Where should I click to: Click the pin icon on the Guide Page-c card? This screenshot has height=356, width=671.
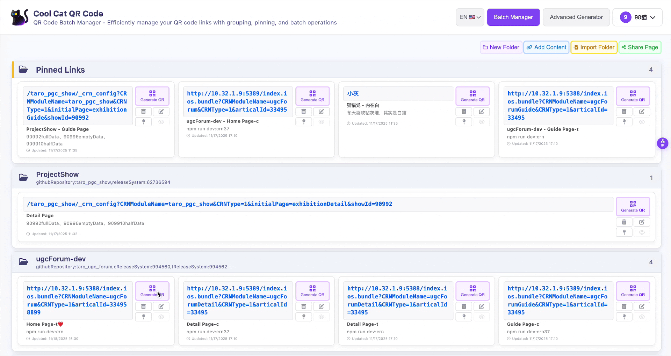[x=624, y=317]
